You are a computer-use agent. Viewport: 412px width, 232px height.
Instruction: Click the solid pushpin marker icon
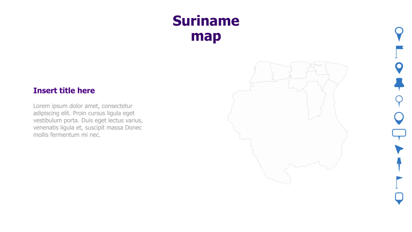coord(399,84)
